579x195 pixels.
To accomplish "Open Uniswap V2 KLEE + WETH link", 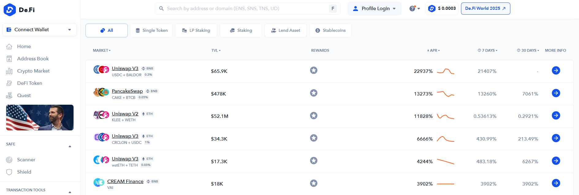I will pyautogui.click(x=125, y=114).
